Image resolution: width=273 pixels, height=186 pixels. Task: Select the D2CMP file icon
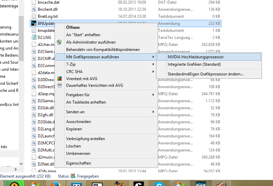pos(34,59)
